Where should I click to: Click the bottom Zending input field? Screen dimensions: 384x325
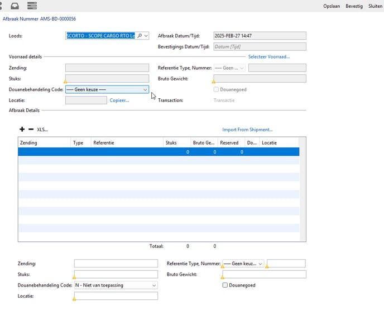[116, 264]
